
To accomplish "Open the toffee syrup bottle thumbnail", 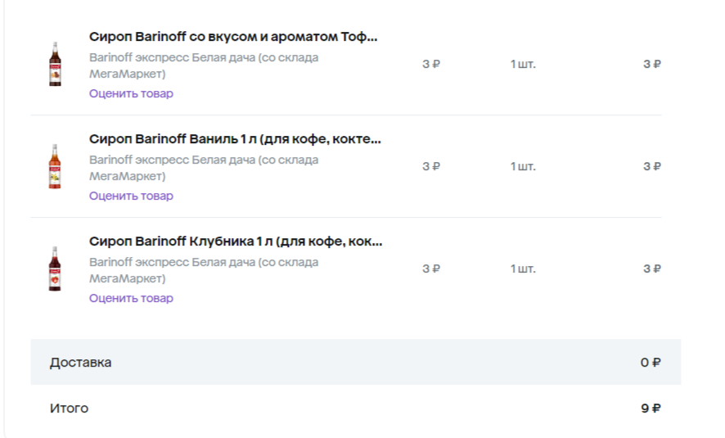I will [55, 64].
